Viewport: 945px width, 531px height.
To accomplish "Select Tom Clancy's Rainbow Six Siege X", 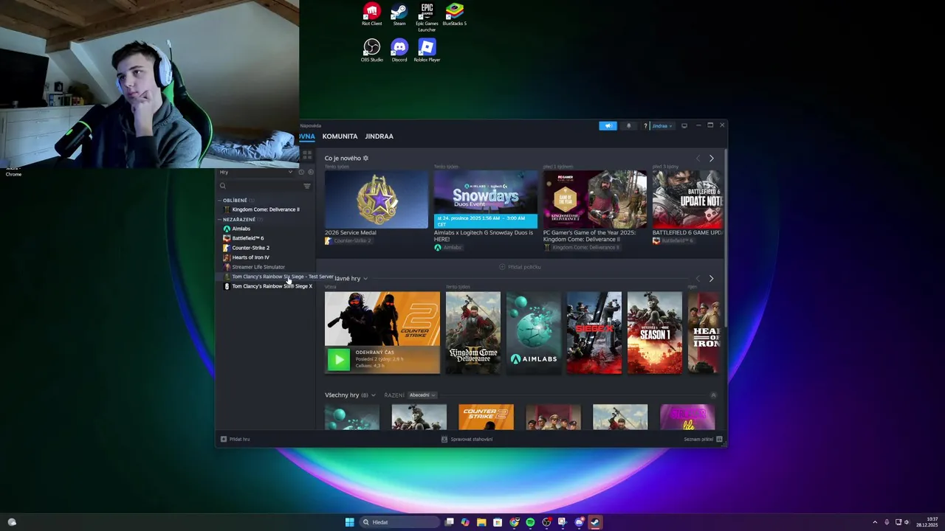I will click(272, 286).
